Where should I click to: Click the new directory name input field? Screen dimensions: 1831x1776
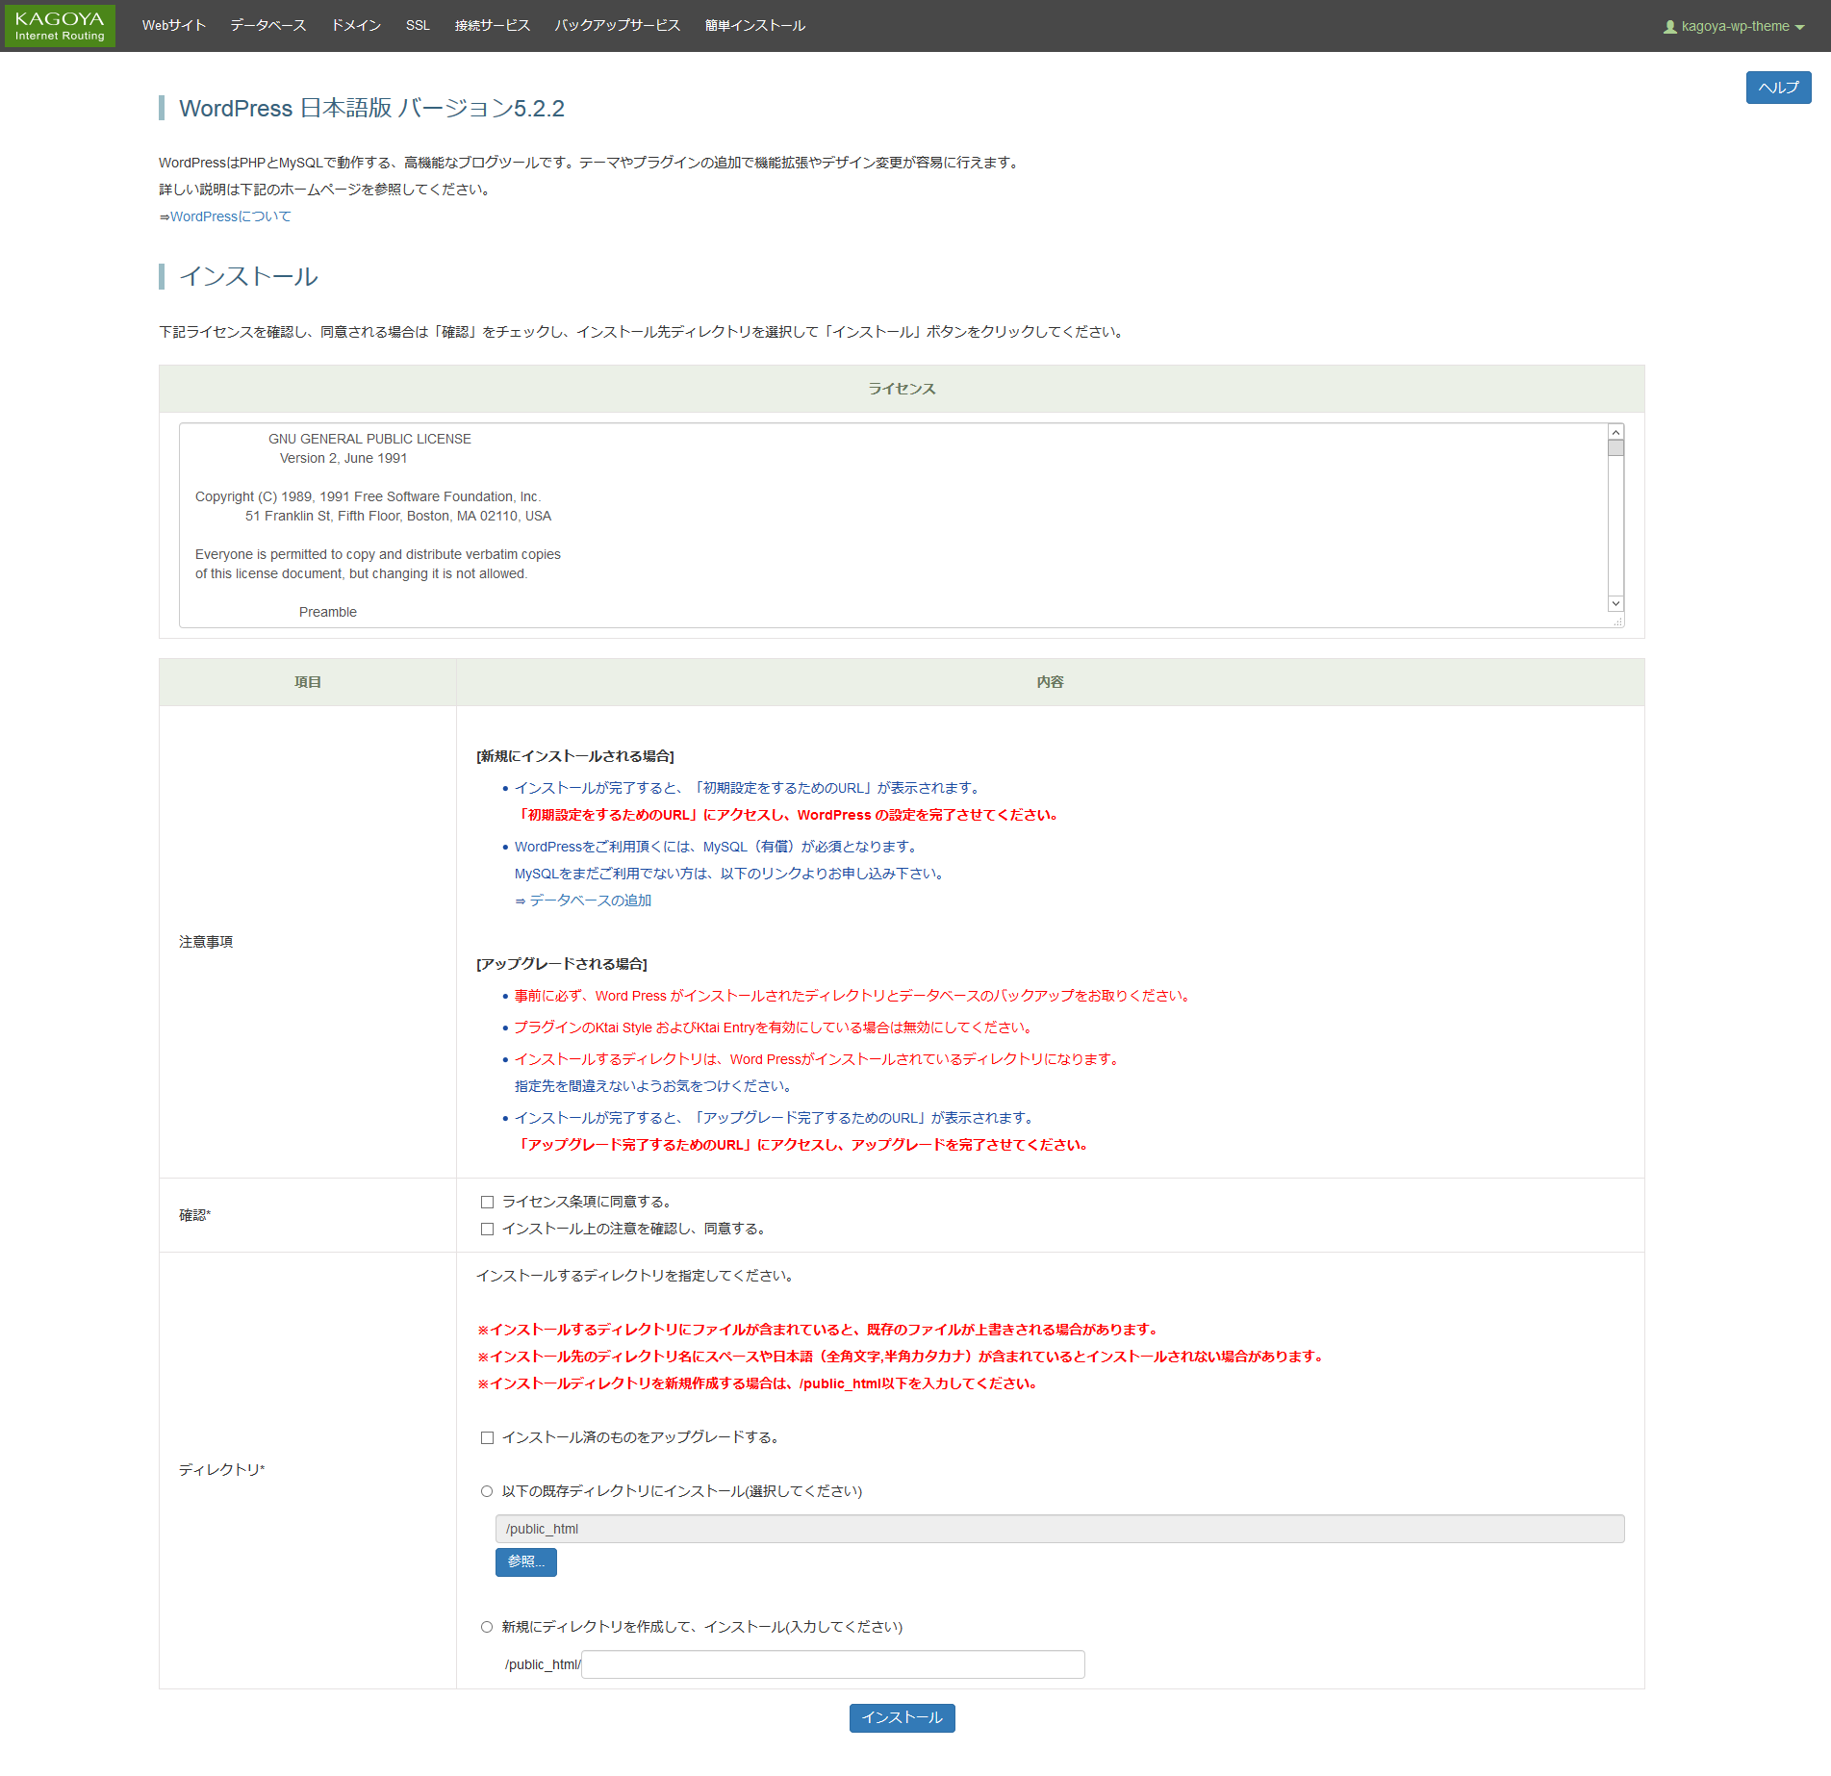(833, 1664)
